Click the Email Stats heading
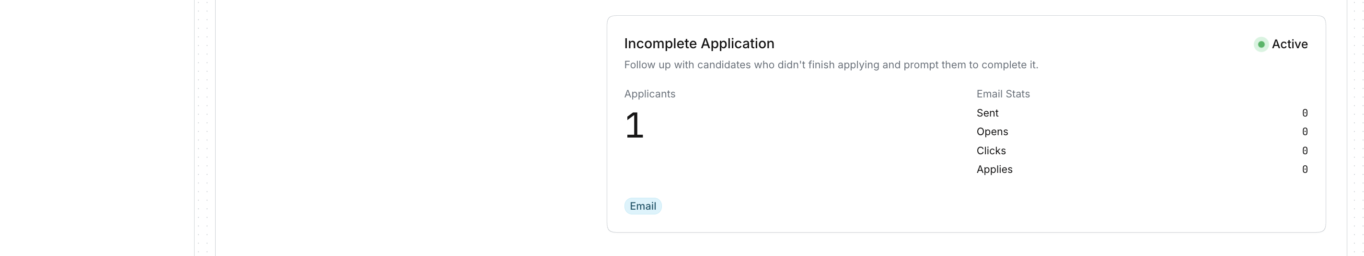 point(1002,94)
